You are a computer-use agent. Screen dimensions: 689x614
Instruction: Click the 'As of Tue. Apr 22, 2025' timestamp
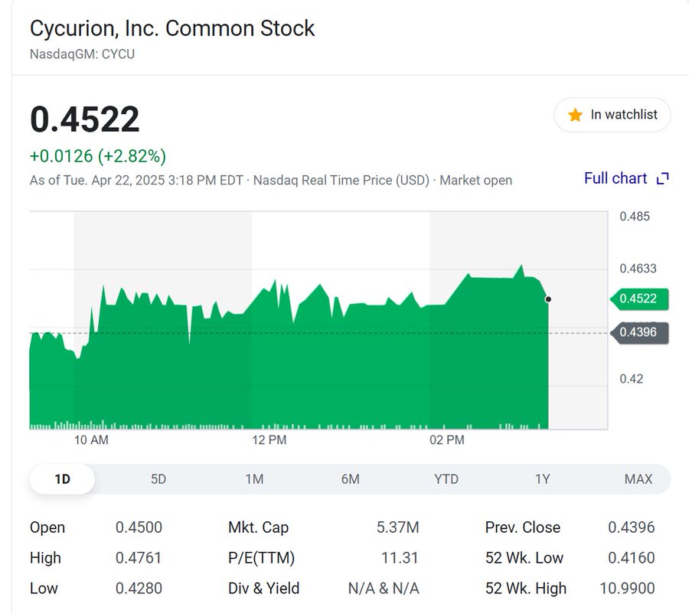[136, 180]
